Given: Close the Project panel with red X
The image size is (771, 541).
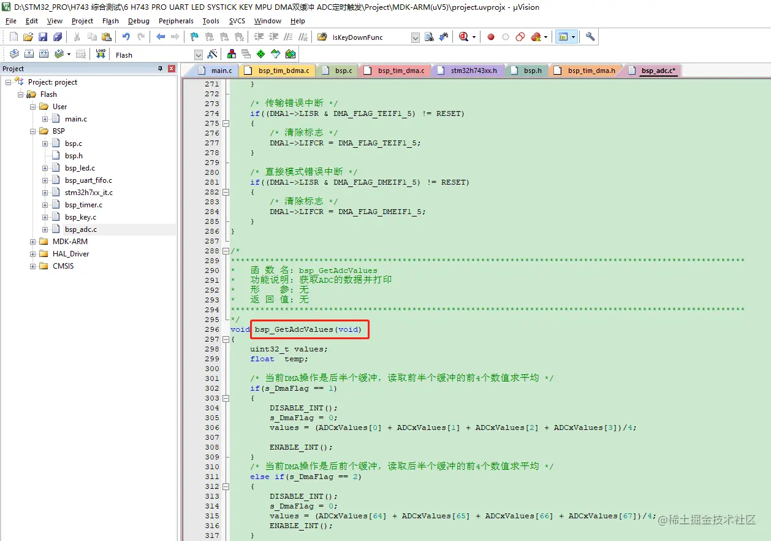Looking at the screenshot, I should pos(172,69).
